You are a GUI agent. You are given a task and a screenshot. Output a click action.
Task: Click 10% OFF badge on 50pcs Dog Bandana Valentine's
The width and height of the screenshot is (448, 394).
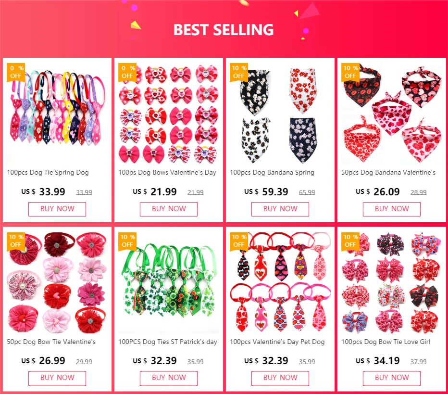[x=350, y=72]
